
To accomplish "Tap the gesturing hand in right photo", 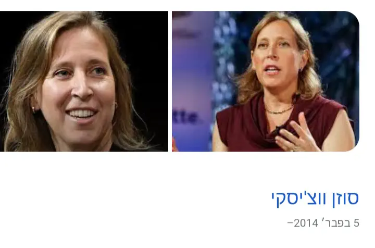I will (296, 134).
